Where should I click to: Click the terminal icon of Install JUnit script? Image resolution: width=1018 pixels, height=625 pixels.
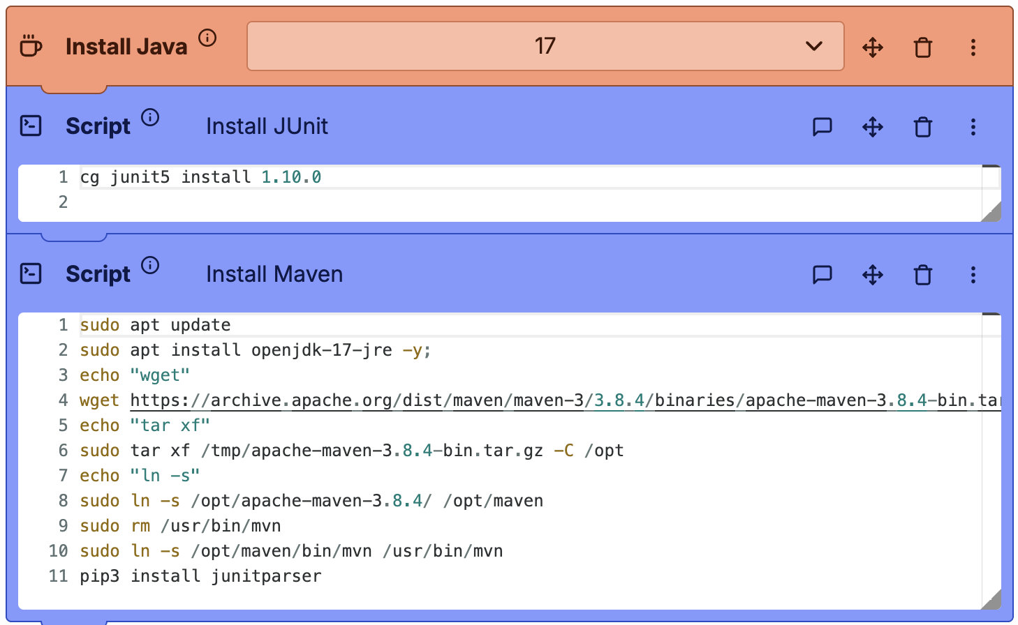(31, 126)
